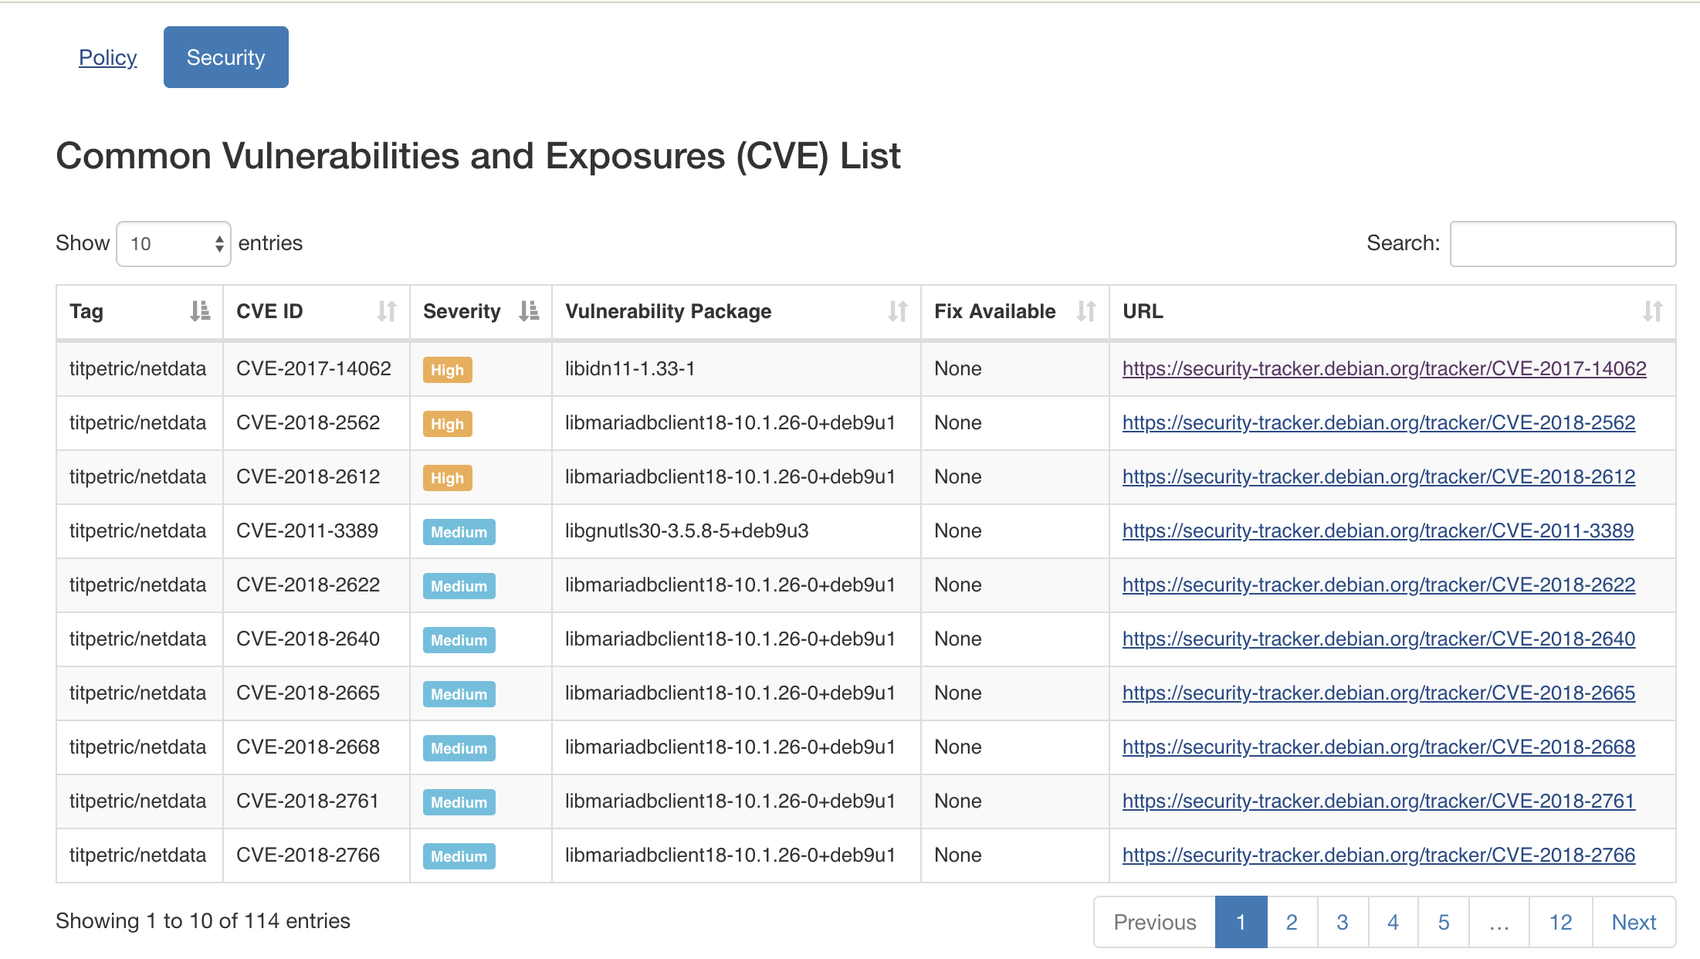Select the CVE-2018-2640 ID cell
Viewport: 1700px width, 959px height.
click(x=317, y=639)
